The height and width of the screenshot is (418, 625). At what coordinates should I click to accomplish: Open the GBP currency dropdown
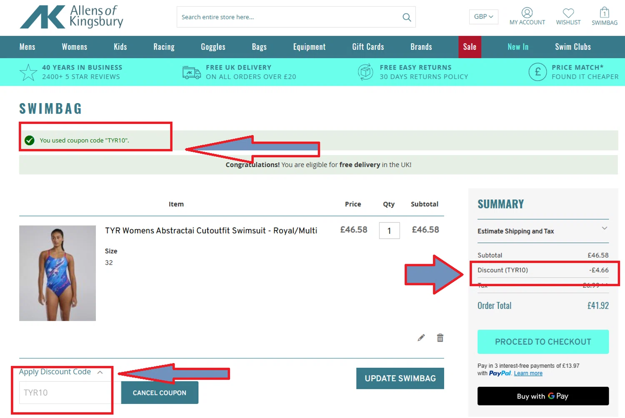(x=484, y=17)
